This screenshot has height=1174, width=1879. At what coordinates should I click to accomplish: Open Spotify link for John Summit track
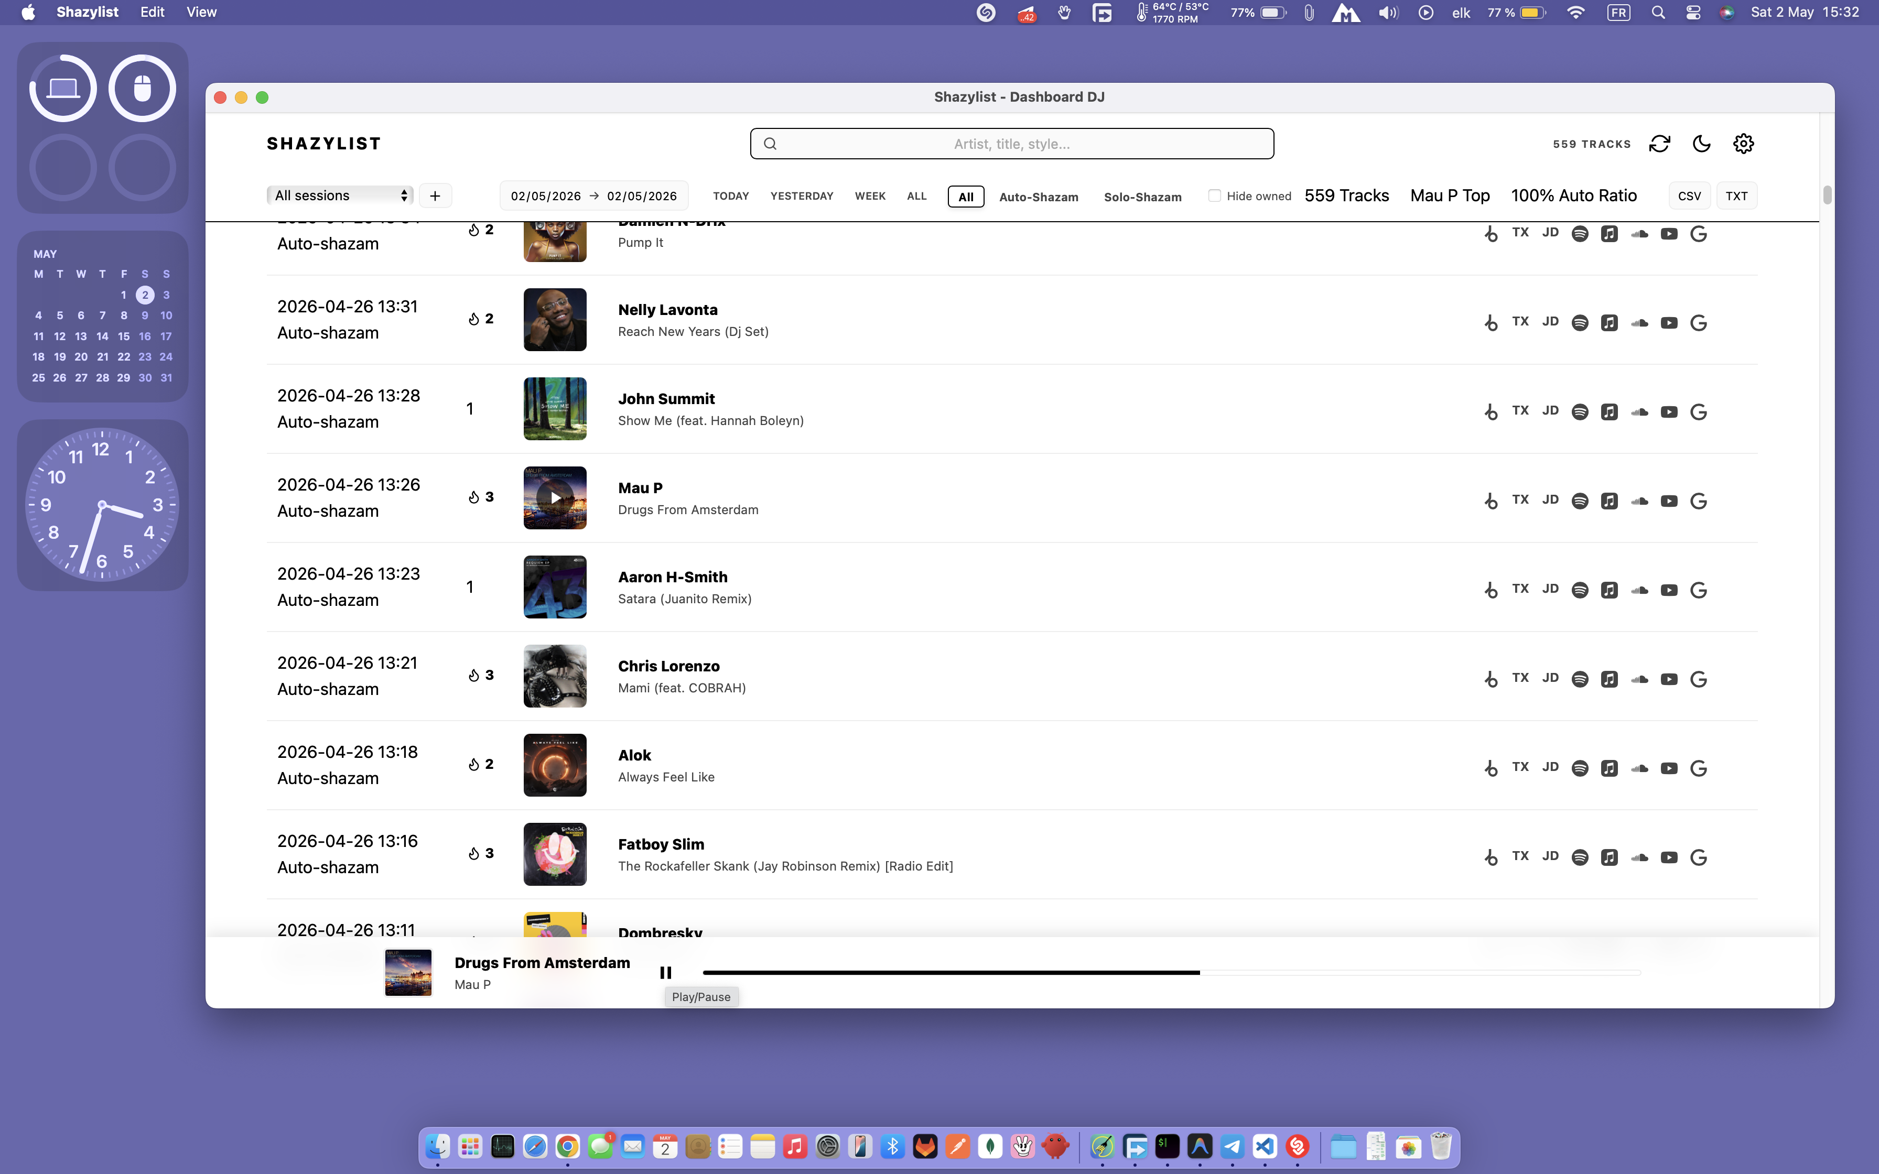[x=1579, y=411]
